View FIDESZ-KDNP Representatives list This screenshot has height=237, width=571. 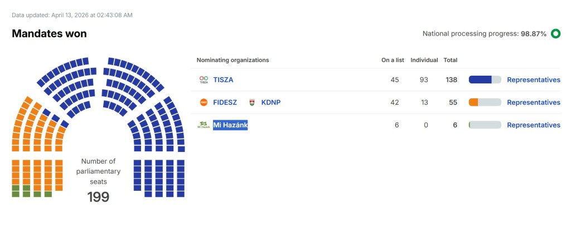[533, 102]
